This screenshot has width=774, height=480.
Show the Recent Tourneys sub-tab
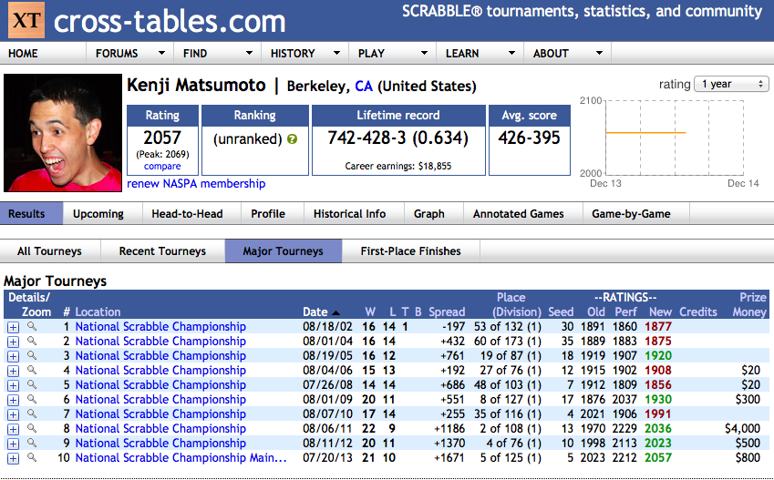point(162,251)
